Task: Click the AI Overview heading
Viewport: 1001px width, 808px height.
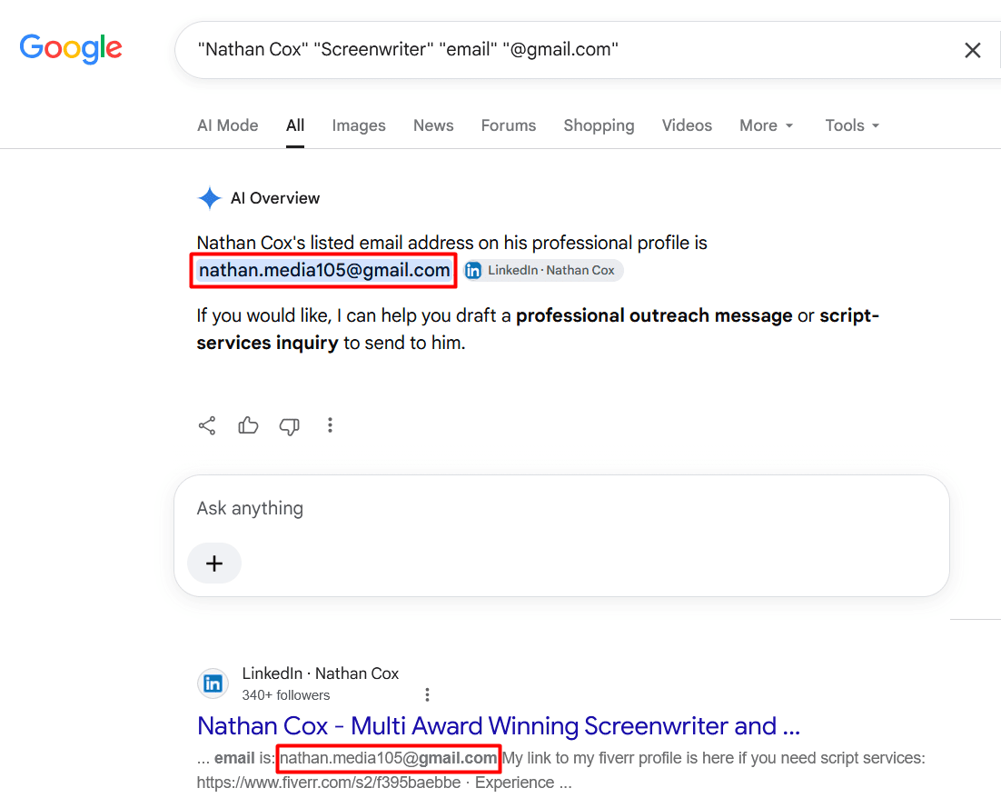Action: pos(275,198)
